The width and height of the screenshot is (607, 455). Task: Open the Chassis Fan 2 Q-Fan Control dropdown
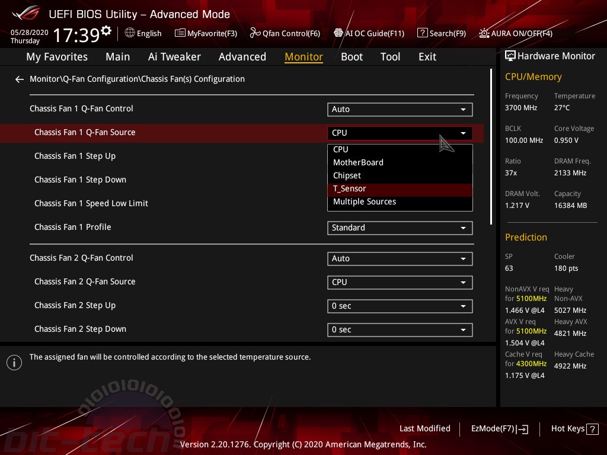click(400, 259)
